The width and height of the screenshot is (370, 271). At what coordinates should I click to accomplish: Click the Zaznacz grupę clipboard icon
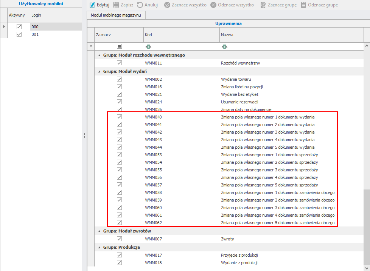[x=263, y=5]
